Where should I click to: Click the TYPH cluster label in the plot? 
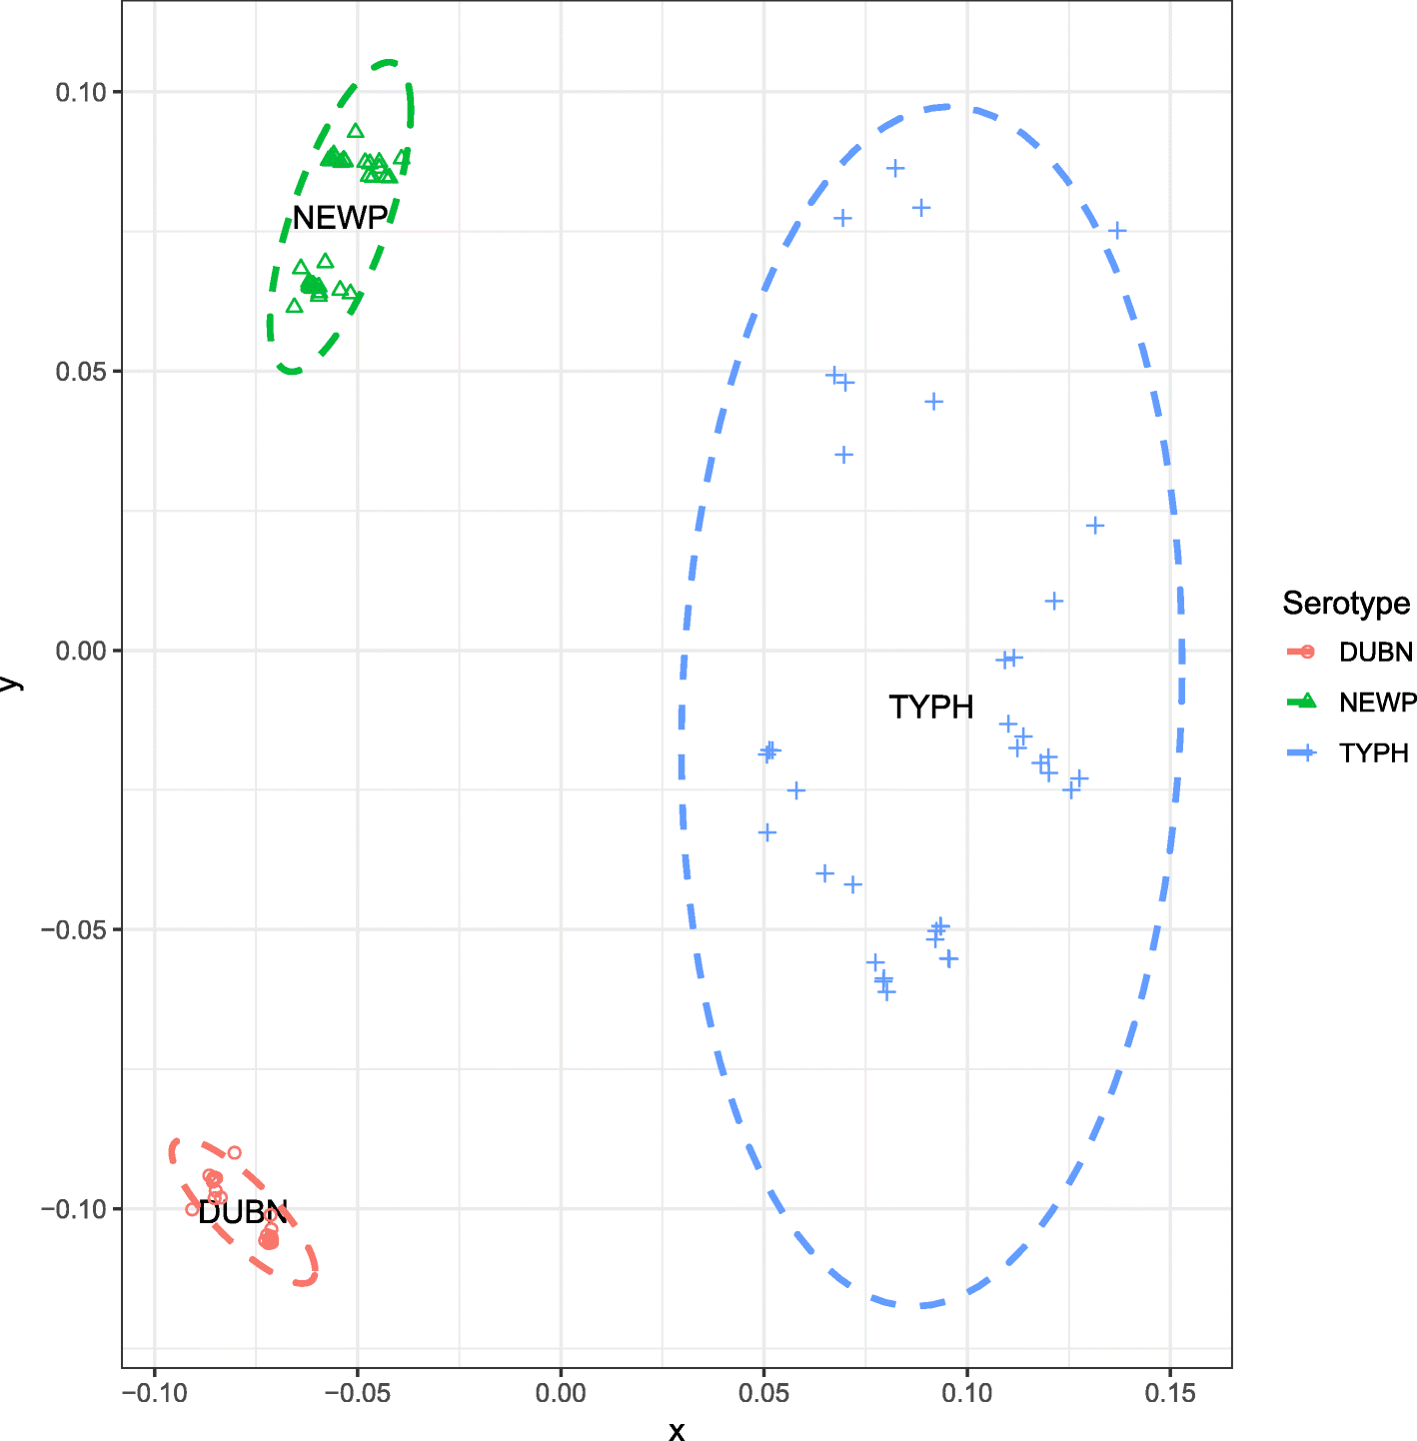(931, 708)
